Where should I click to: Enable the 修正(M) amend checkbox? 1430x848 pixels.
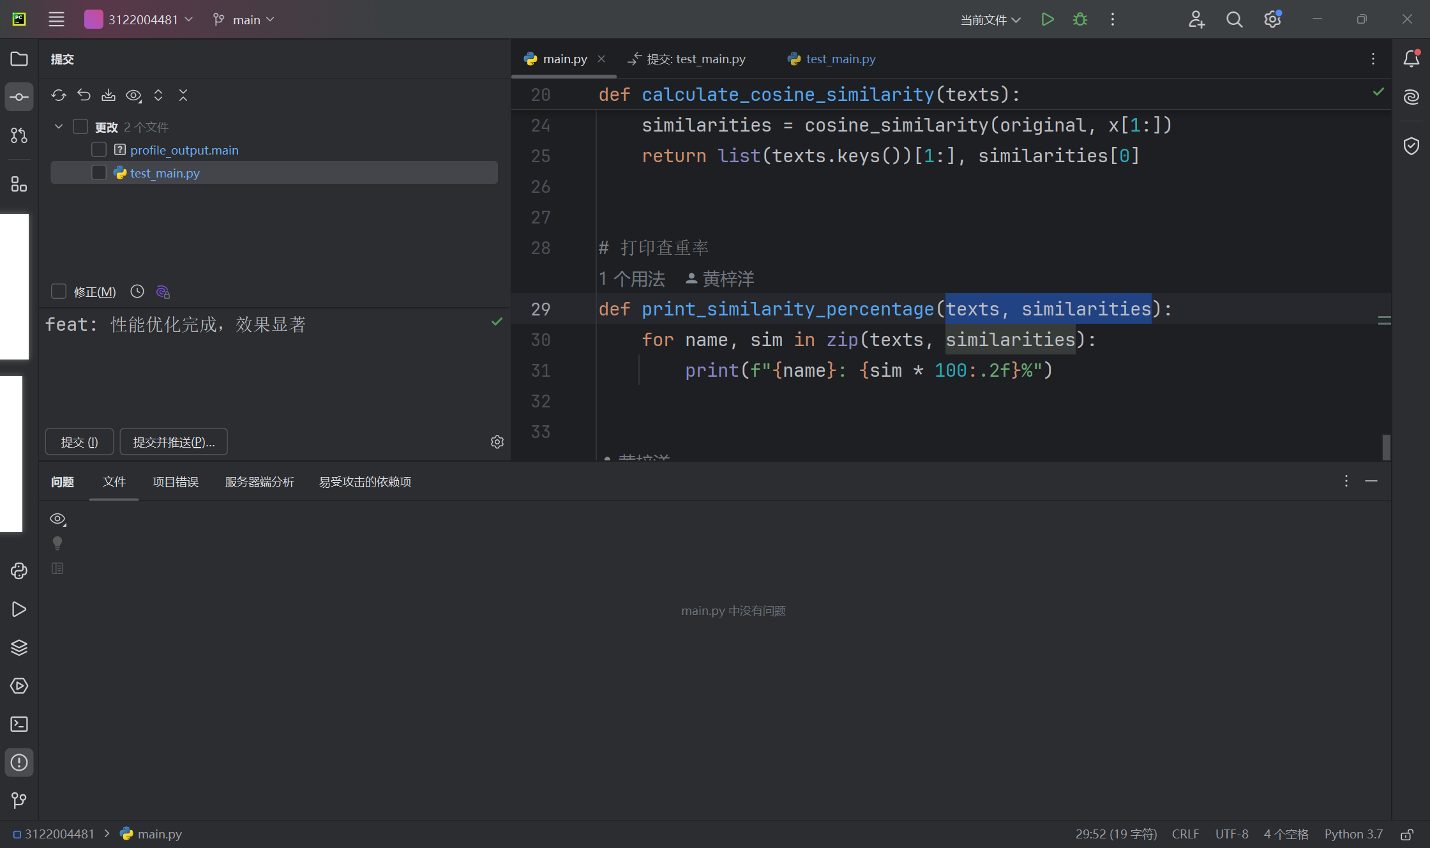(x=59, y=291)
